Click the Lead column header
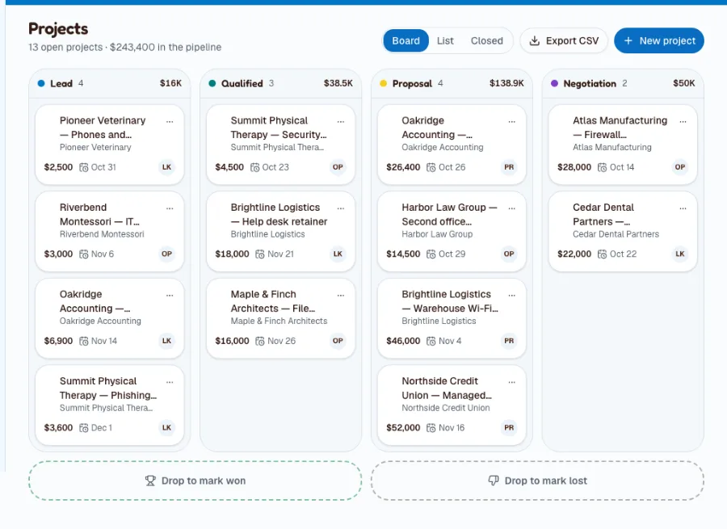727x529 pixels. click(x=109, y=83)
